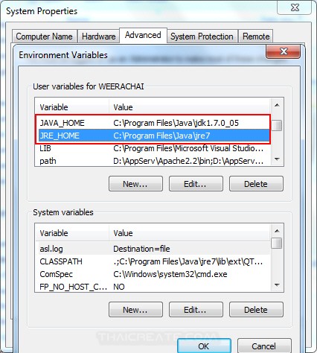Click the Variable column header in System variables
Viewport: 317px width, 353px height.
(72, 233)
